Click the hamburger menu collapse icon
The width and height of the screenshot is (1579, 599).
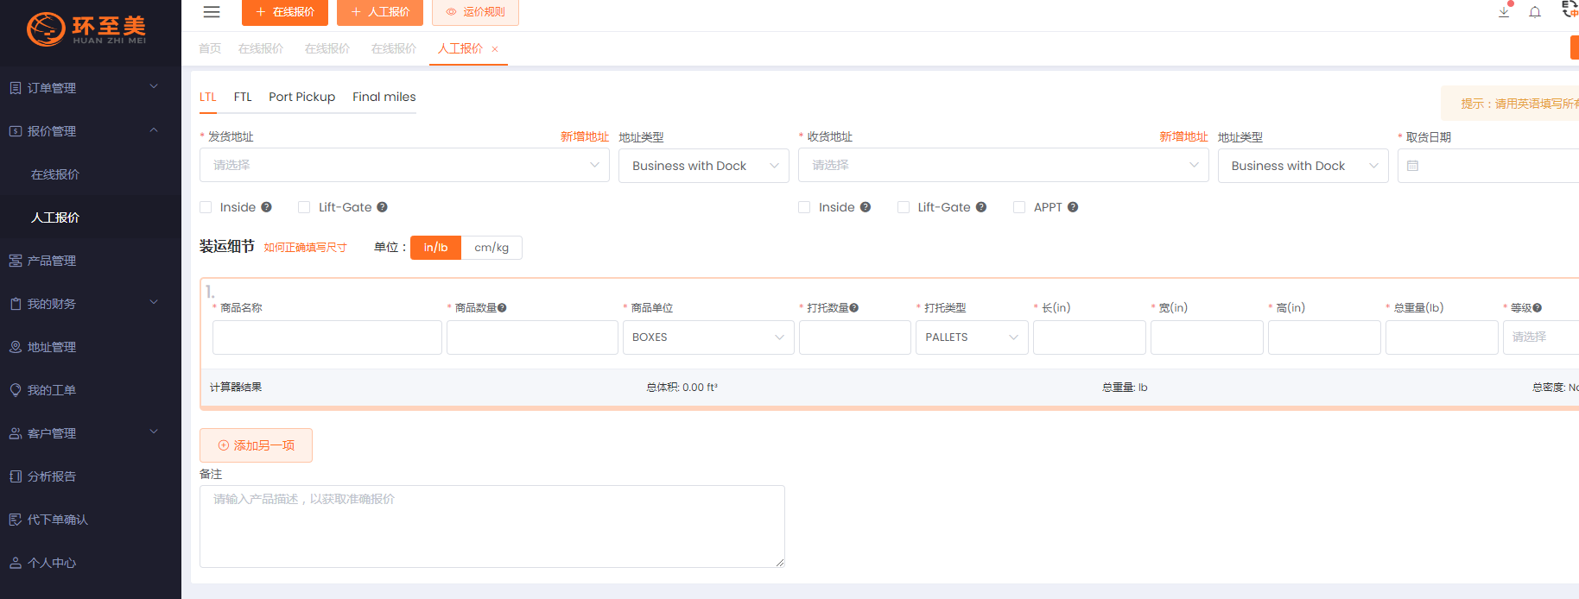212,12
